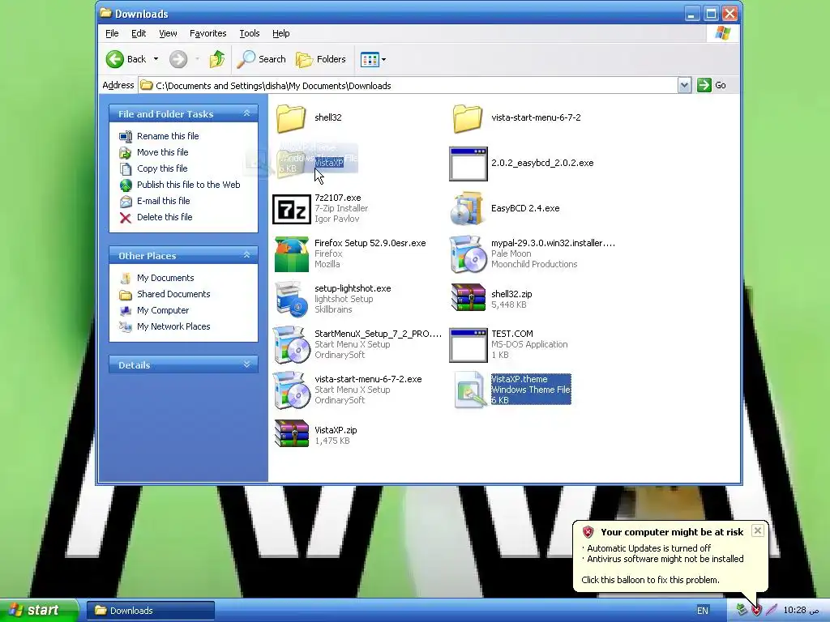Toggle the Folders pane
Image resolution: width=830 pixels, height=622 pixels.
pyautogui.click(x=320, y=59)
